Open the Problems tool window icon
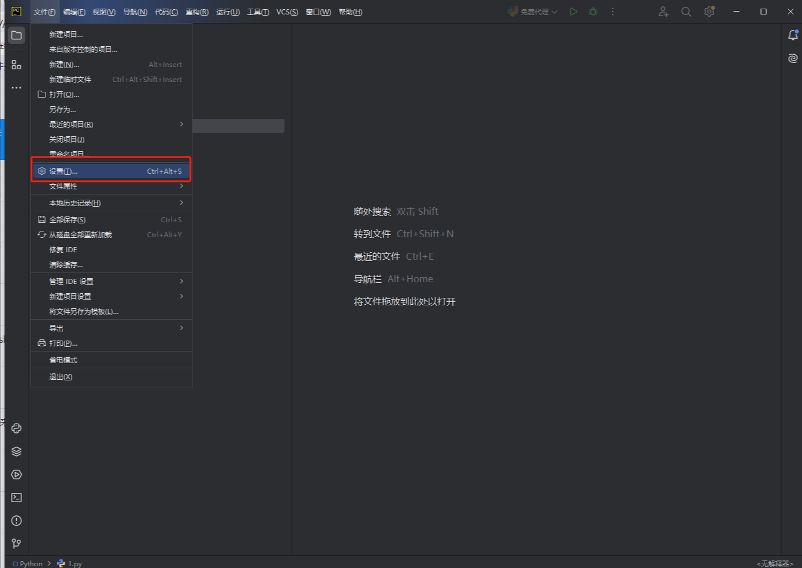This screenshot has width=802, height=568. click(x=17, y=521)
